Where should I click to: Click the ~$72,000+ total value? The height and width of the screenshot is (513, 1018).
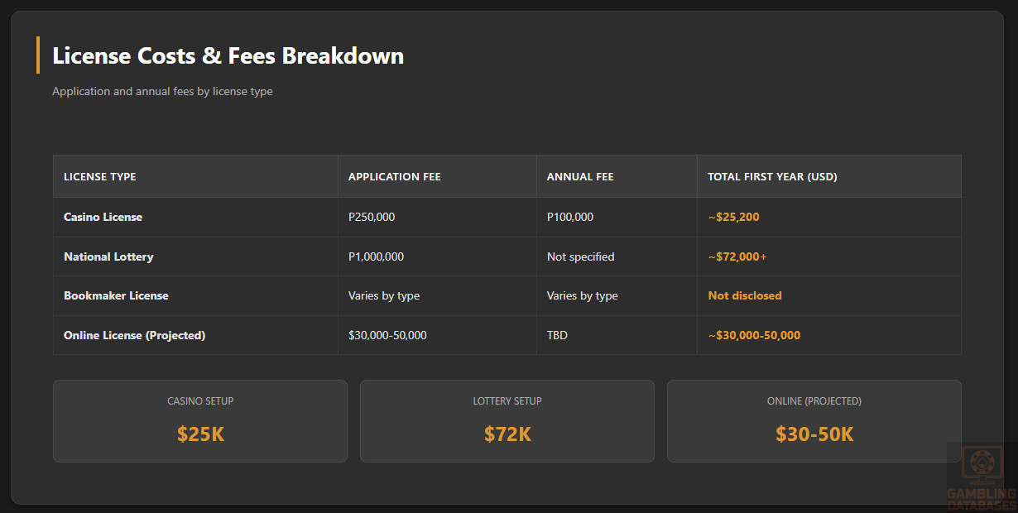coord(737,256)
